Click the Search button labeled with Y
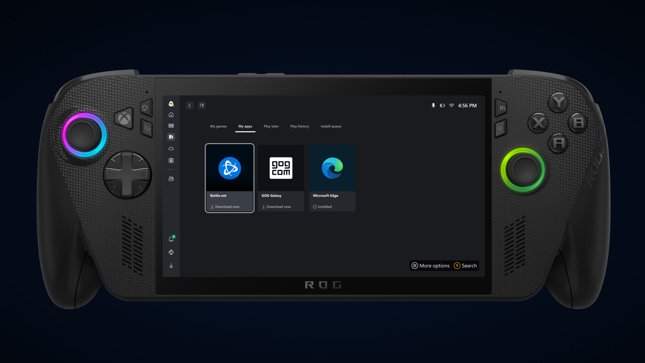This screenshot has height=363, width=645. click(x=465, y=266)
